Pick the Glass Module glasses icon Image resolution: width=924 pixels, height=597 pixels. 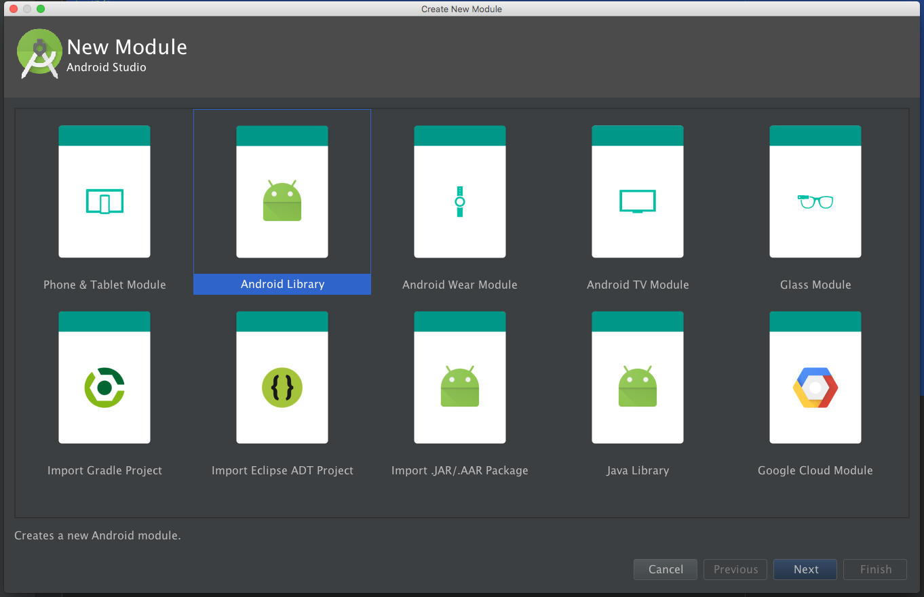pos(815,201)
